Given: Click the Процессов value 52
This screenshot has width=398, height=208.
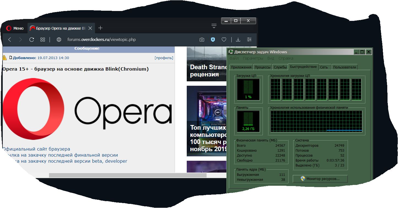Looking at the screenshot, I should point(342,156).
